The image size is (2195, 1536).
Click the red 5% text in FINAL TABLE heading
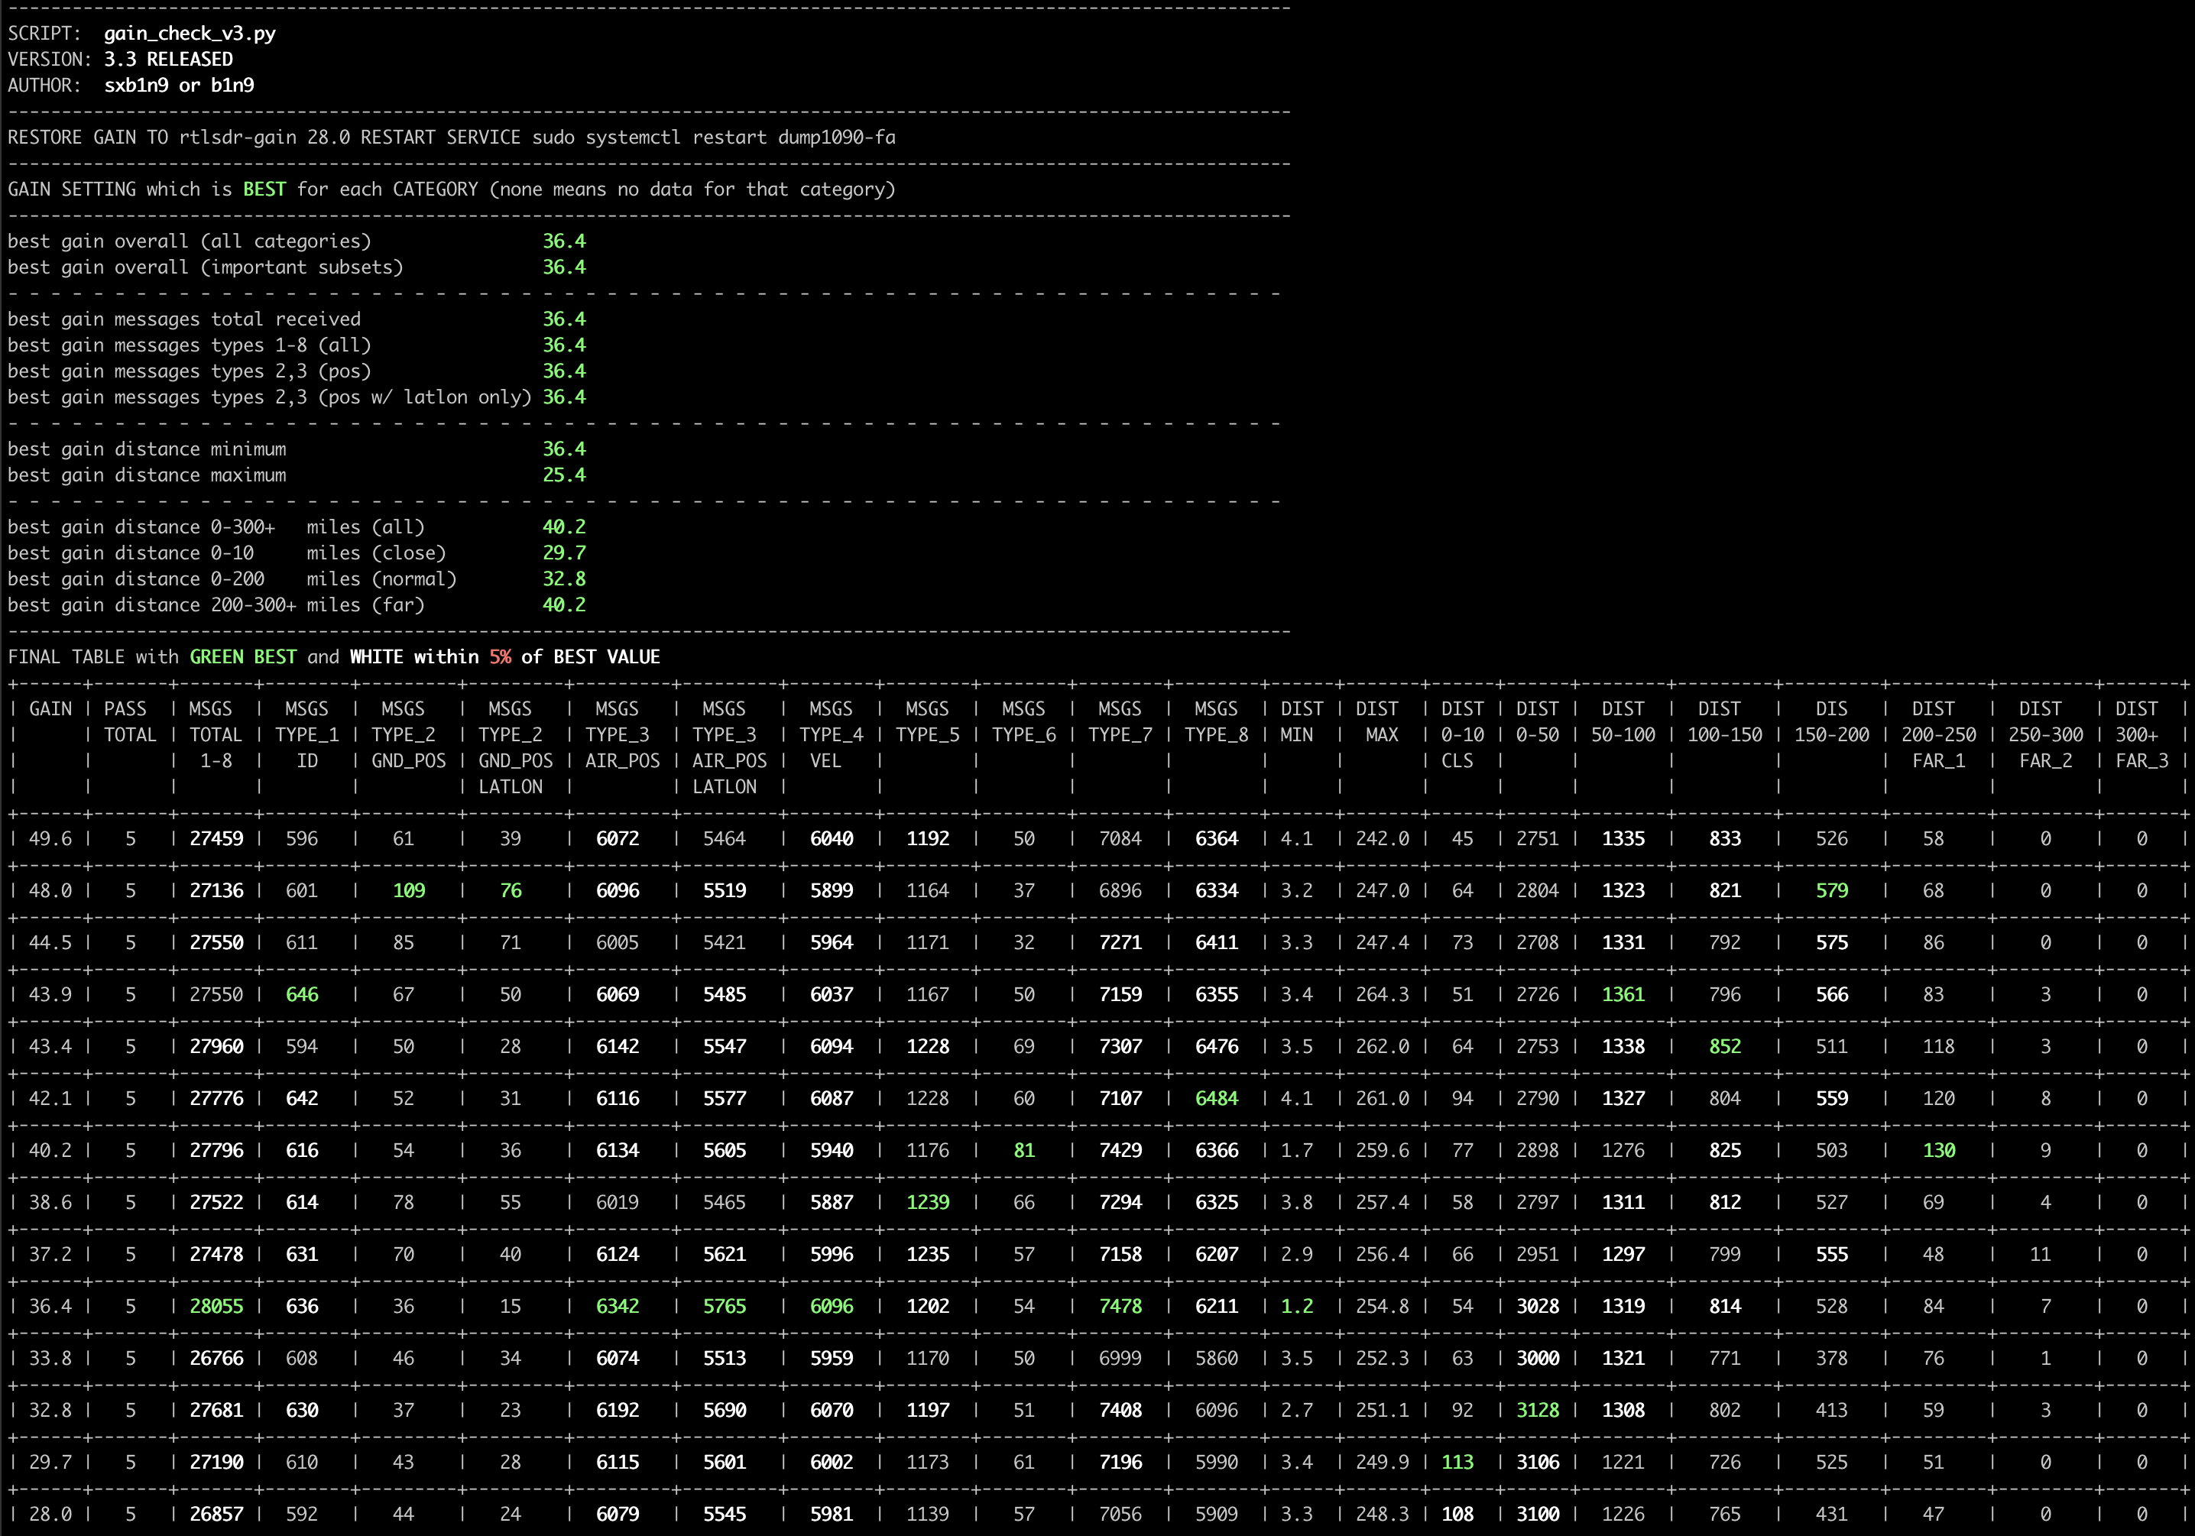[500, 658]
